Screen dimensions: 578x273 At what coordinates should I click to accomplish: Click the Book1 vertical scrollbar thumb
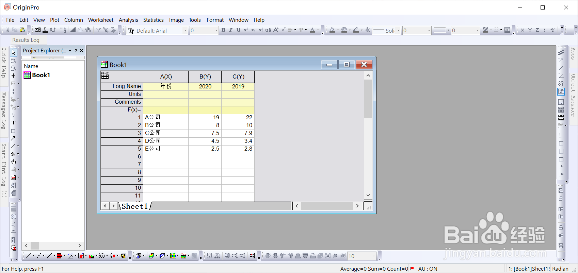tap(368, 99)
